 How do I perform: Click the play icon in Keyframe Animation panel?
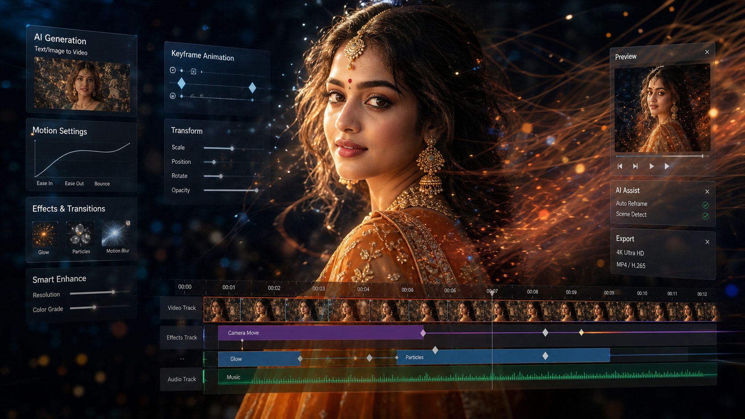point(173,70)
